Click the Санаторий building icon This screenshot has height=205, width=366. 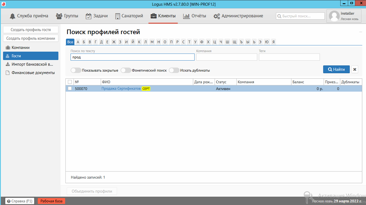[117, 16]
